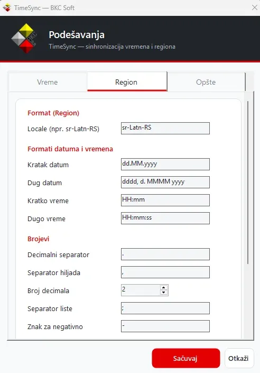This screenshot has height=373, width=260.
Task: Select the Region tab
Action: (127, 81)
